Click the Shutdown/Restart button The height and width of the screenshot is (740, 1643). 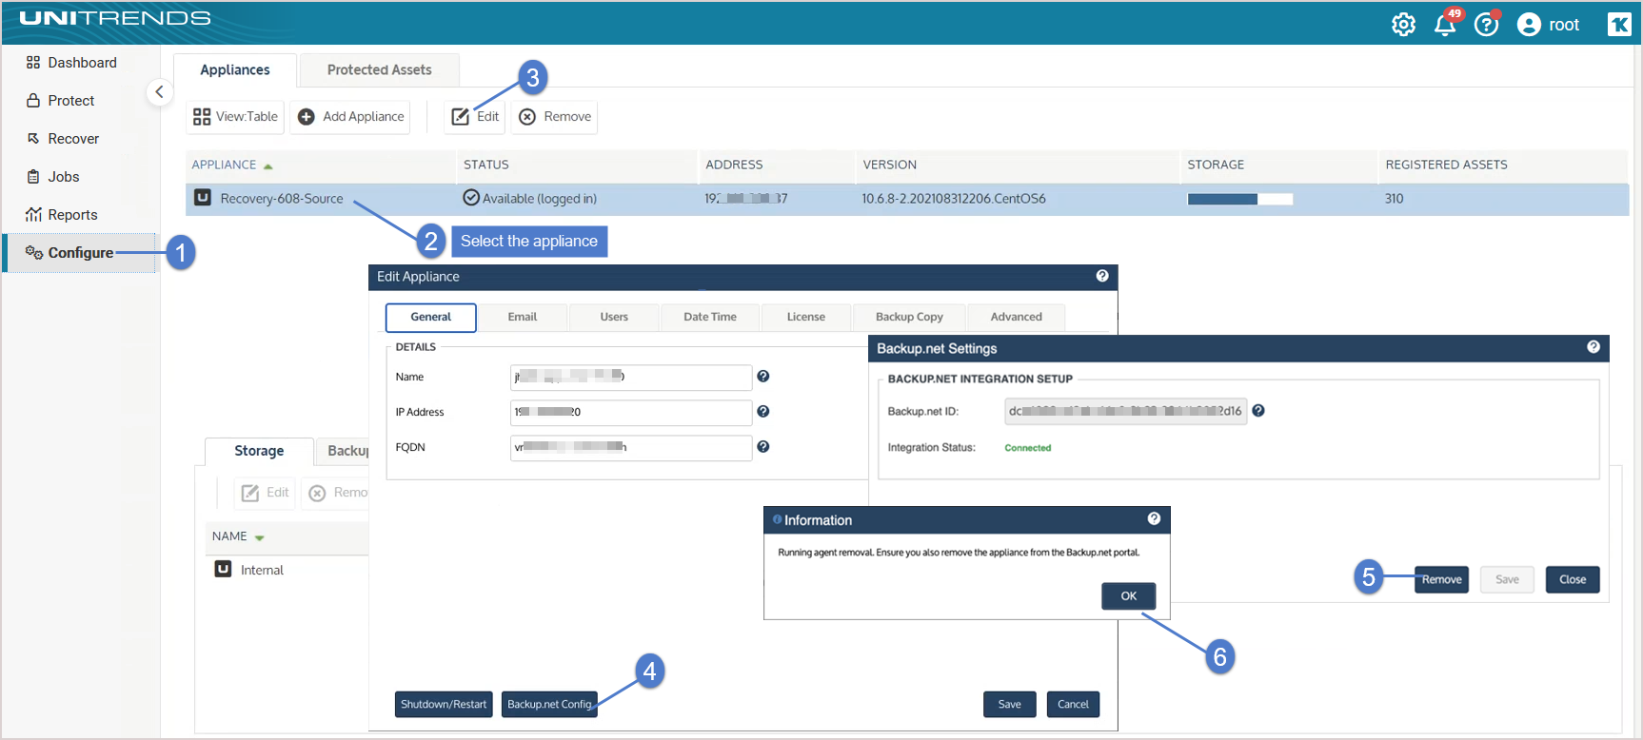[x=444, y=705]
